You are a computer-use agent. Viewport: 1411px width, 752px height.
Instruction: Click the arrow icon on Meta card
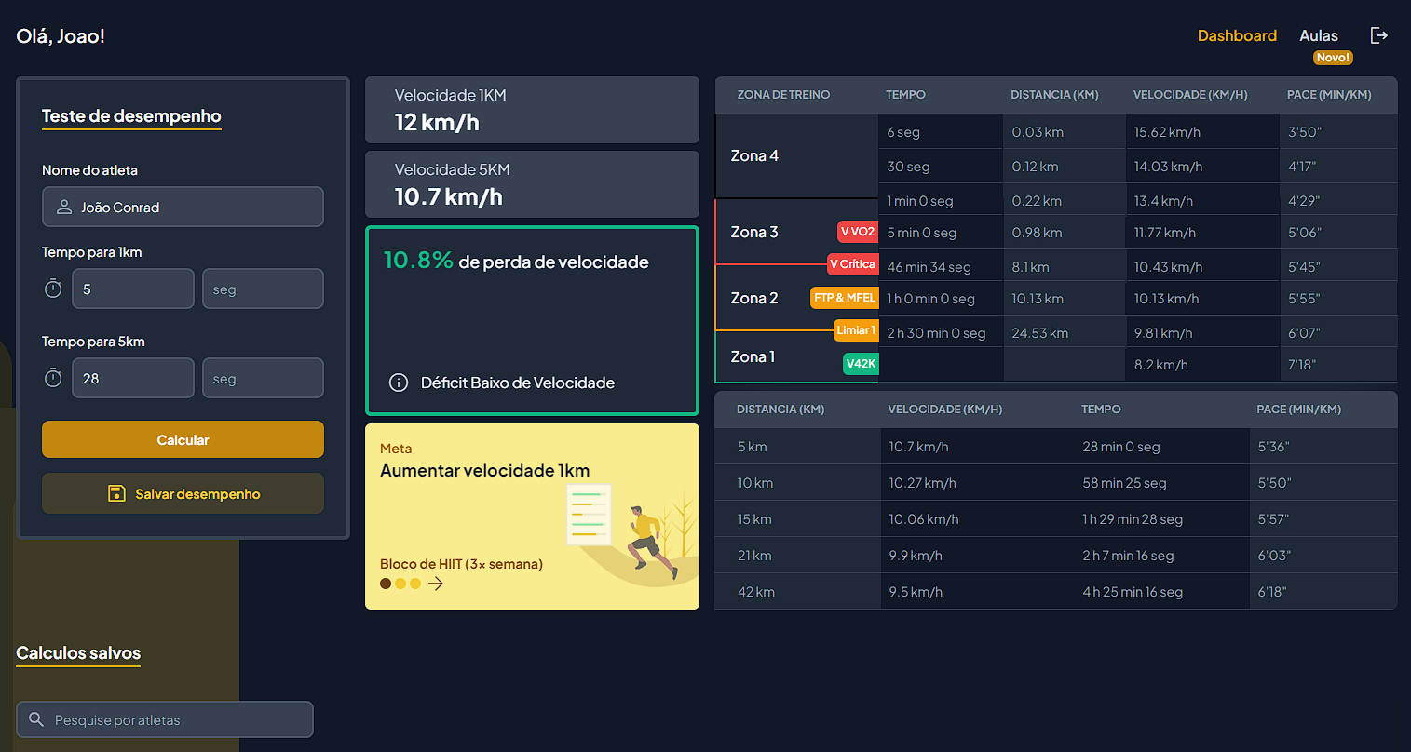[436, 584]
